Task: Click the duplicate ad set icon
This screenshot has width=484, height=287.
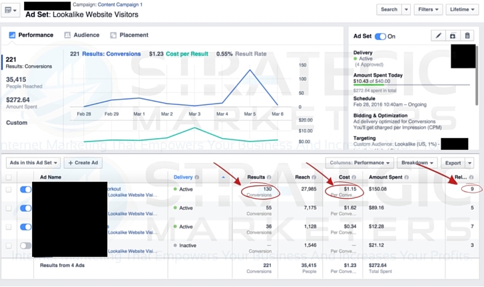Action: click(x=453, y=36)
